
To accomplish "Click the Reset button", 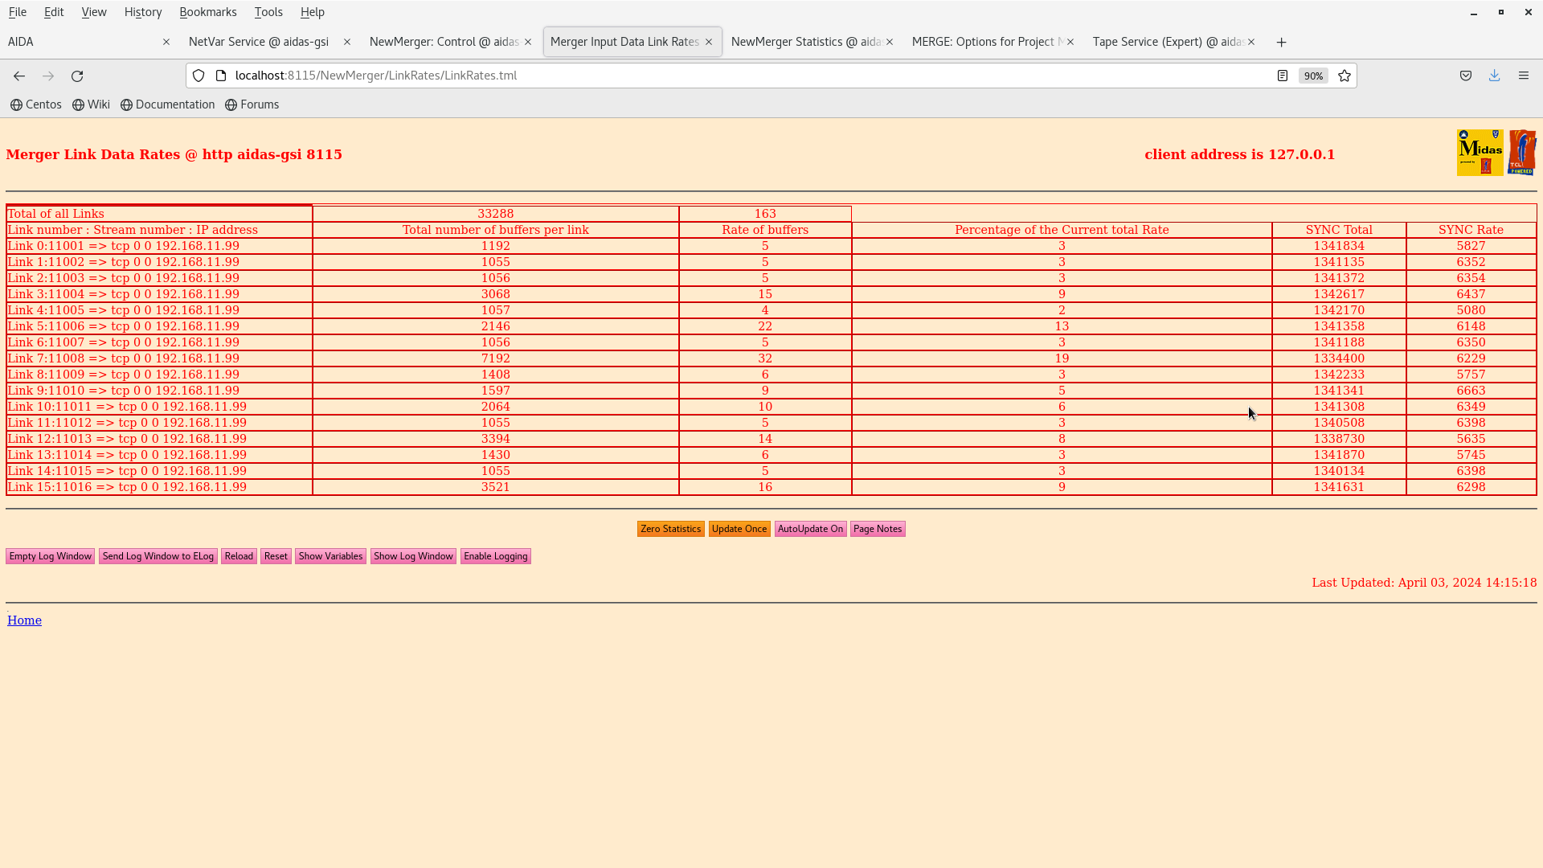I will point(276,556).
